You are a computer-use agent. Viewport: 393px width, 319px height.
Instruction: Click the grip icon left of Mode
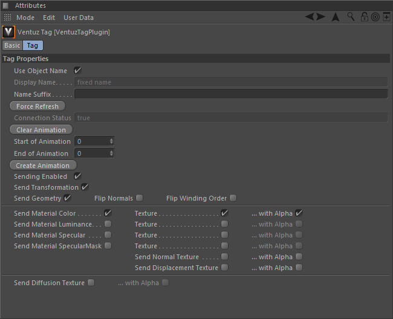click(7, 18)
